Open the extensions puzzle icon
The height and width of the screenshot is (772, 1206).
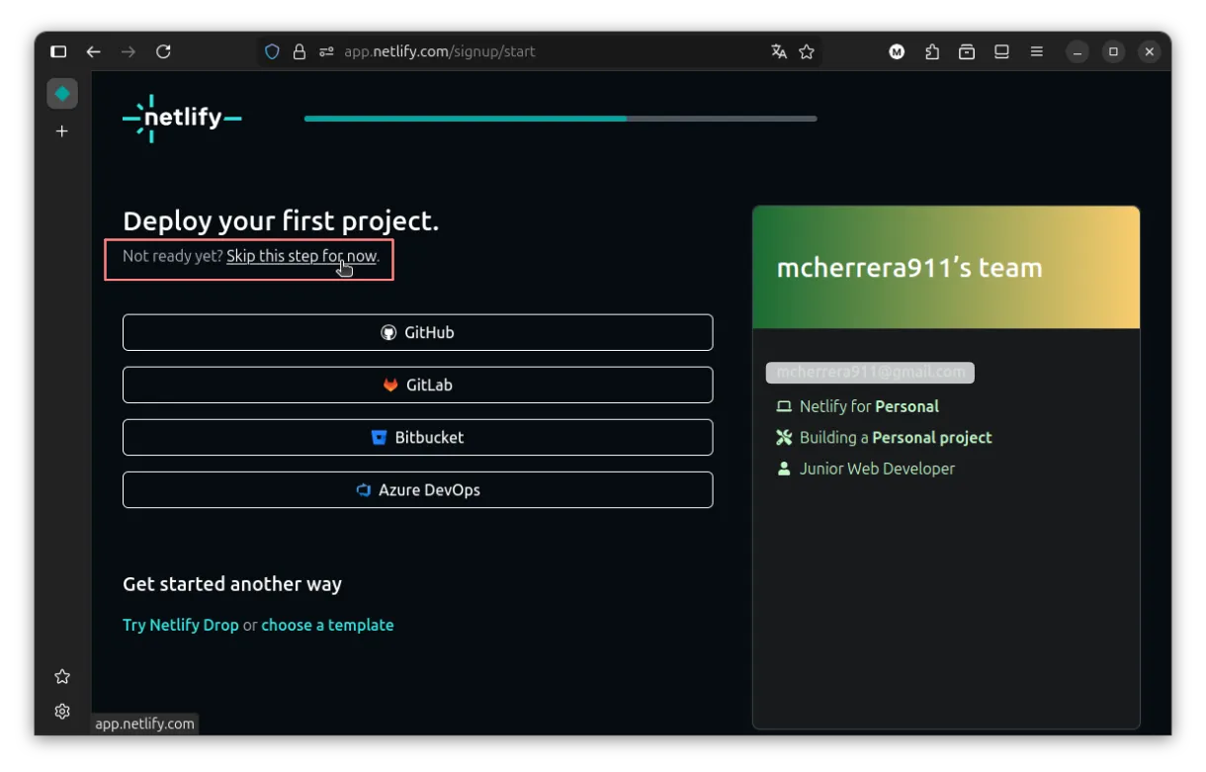coord(932,51)
